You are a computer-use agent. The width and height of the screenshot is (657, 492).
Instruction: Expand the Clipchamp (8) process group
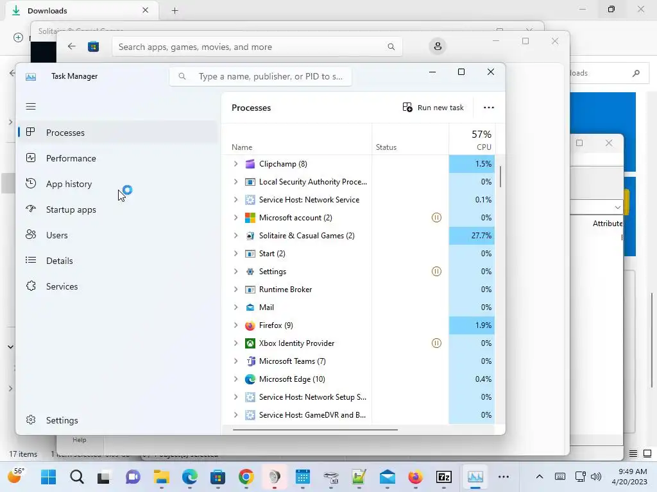[235, 164]
